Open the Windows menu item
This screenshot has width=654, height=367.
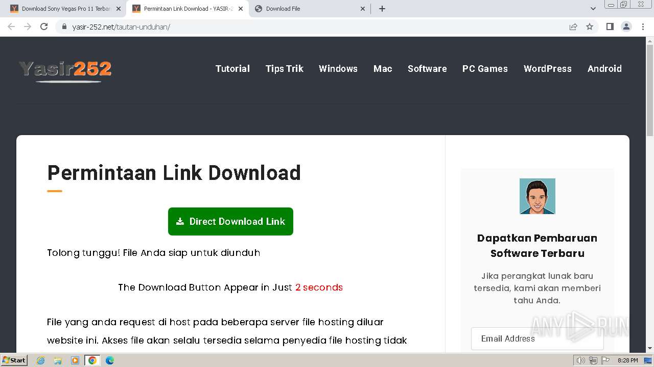338,69
